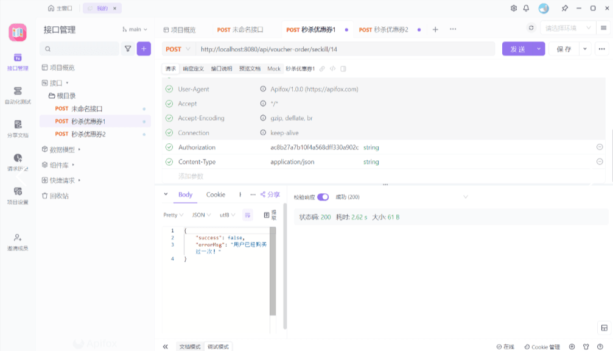
Task: Open 自动化测试 in the left sidebar
Action: click(17, 93)
